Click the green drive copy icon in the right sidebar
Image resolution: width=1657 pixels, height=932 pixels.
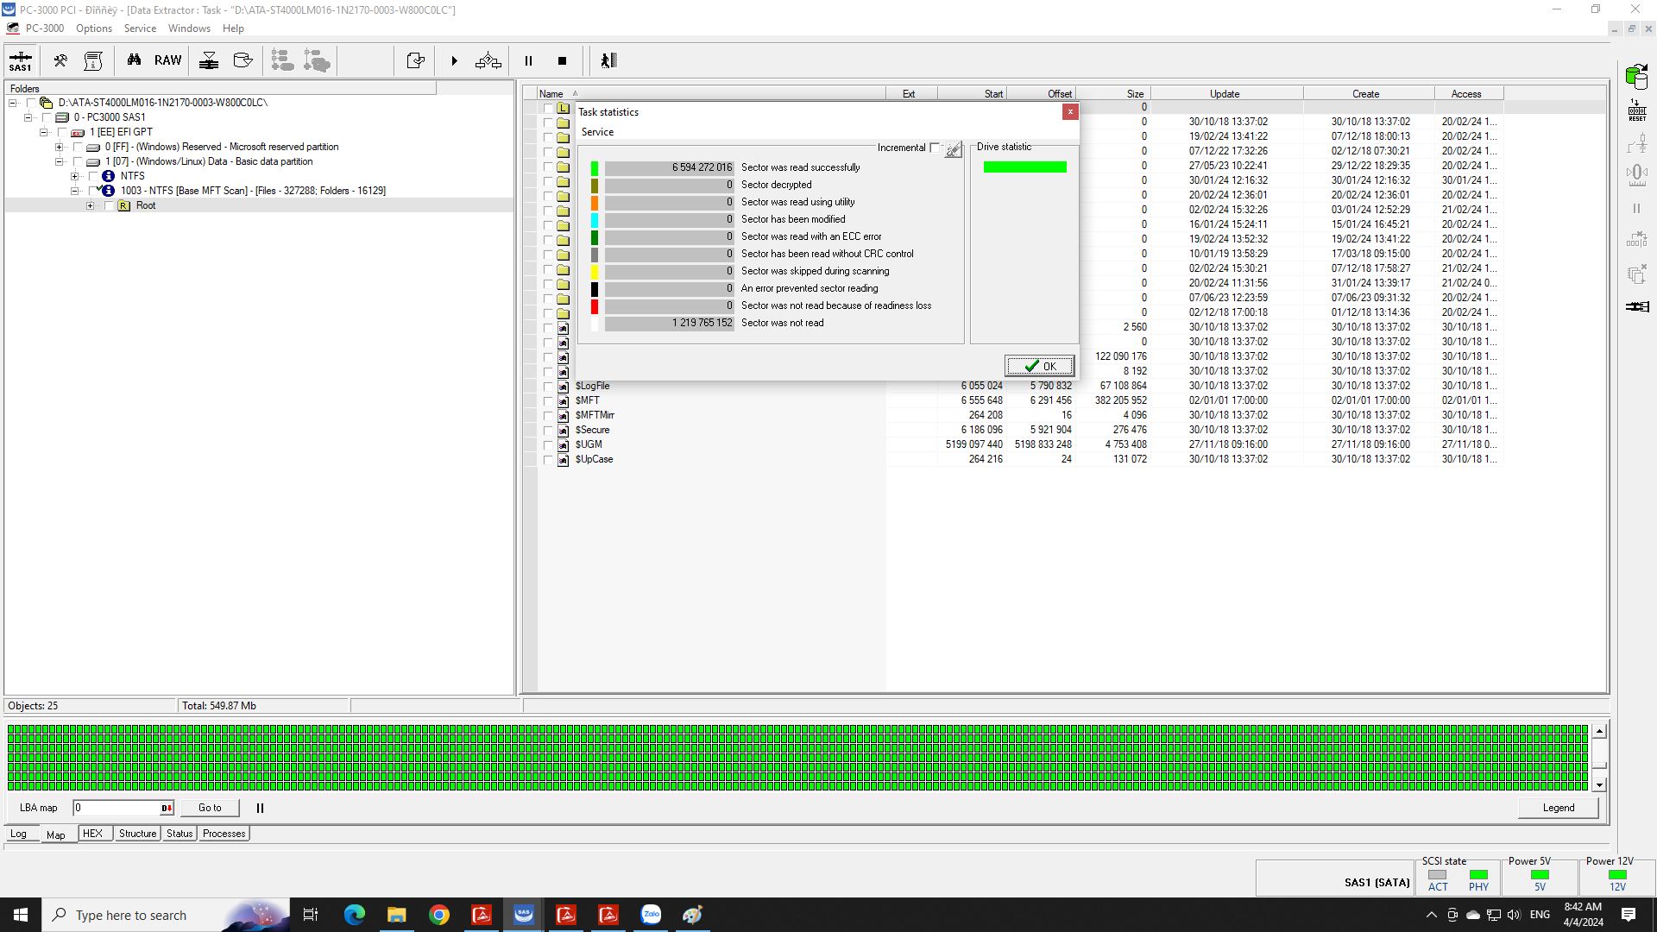pos(1636,76)
